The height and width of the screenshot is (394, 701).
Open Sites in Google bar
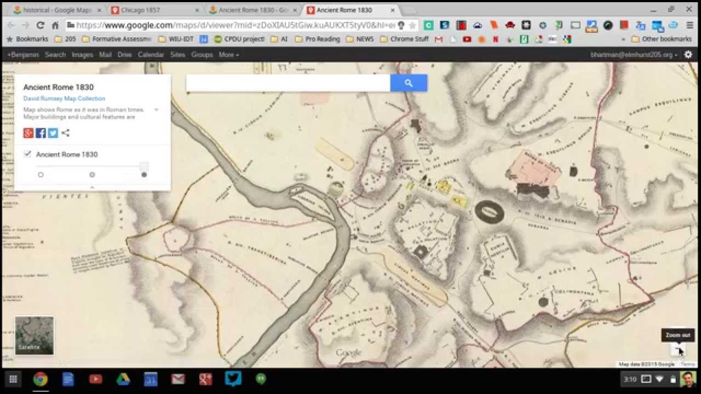pyautogui.click(x=177, y=55)
